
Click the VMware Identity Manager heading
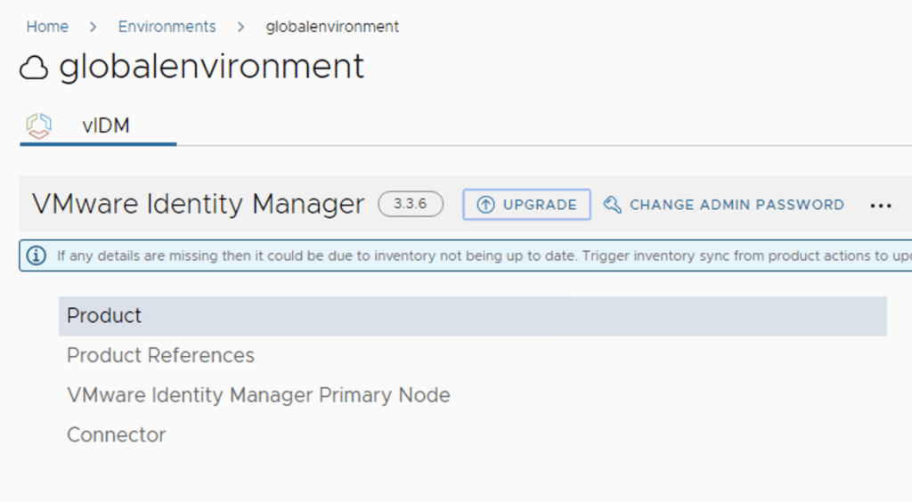coord(199,204)
